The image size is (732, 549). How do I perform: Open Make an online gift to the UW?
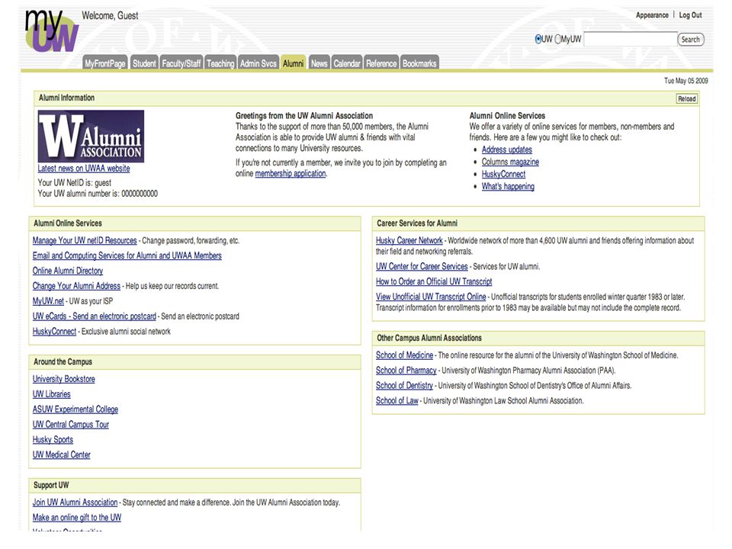76,517
